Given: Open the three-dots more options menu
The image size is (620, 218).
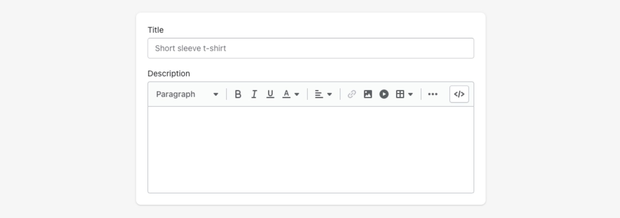Looking at the screenshot, I should (x=433, y=94).
